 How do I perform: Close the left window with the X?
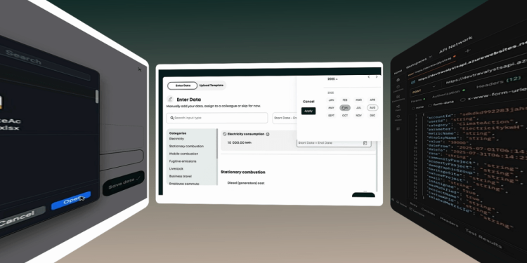pyautogui.click(x=140, y=69)
